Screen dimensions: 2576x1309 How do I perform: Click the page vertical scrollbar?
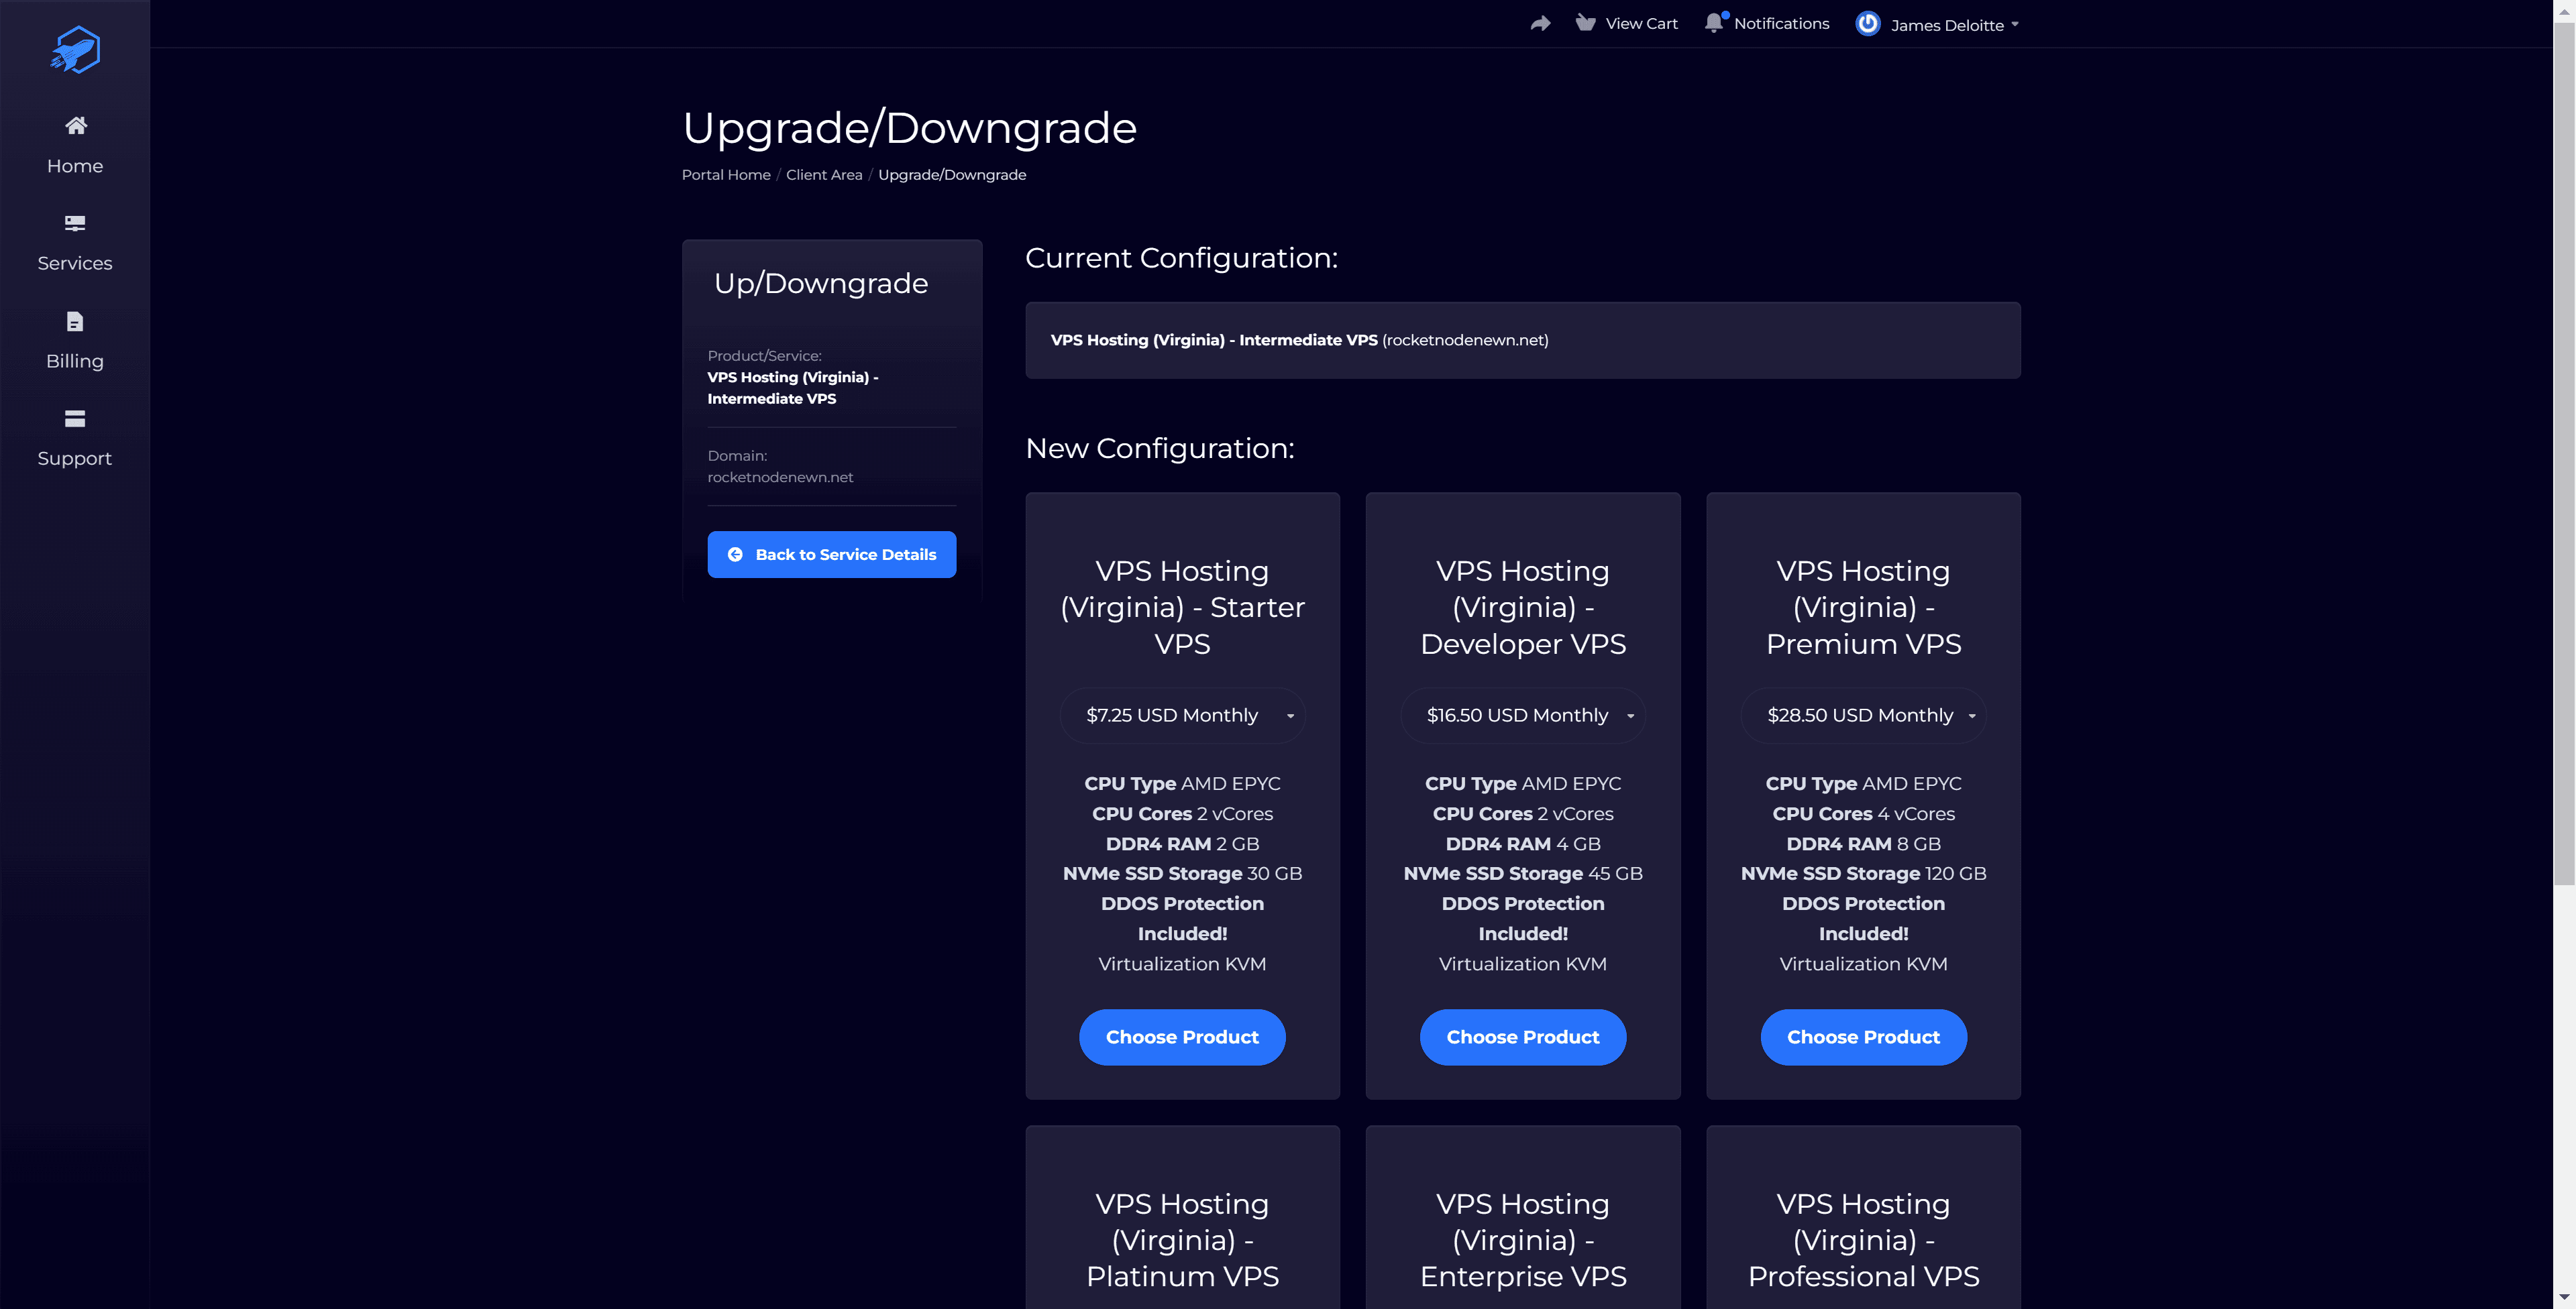(x=2564, y=450)
